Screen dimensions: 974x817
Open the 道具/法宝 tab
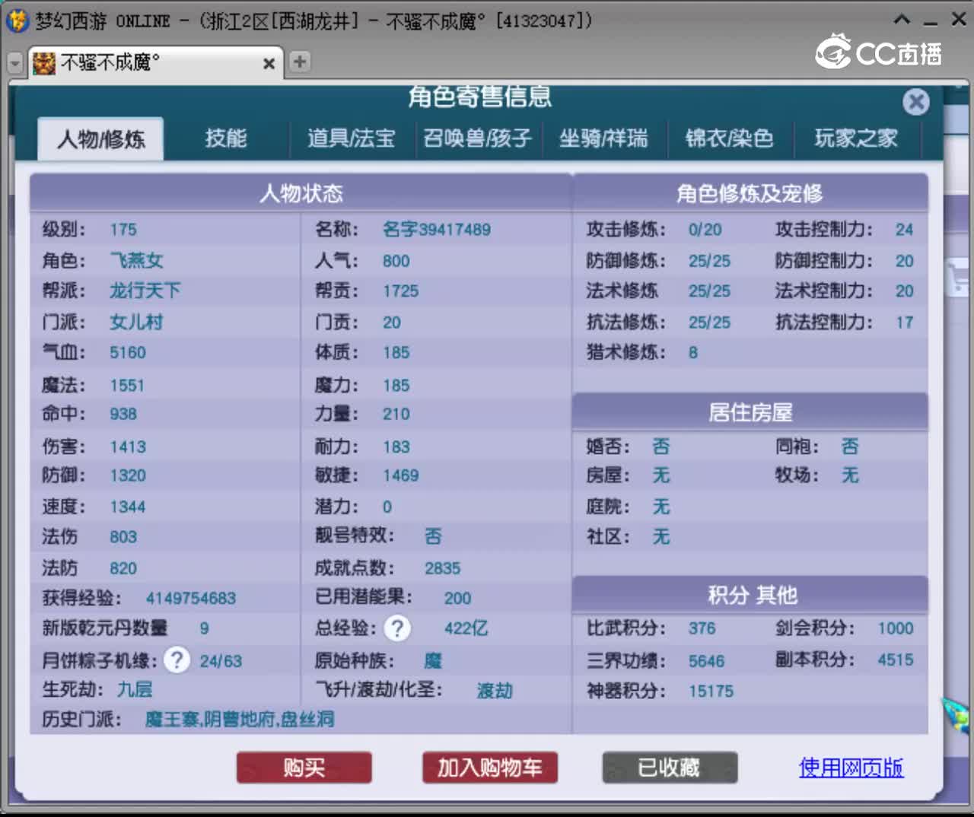point(352,138)
